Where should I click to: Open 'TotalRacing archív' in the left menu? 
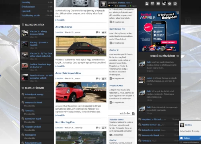[31, 16]
